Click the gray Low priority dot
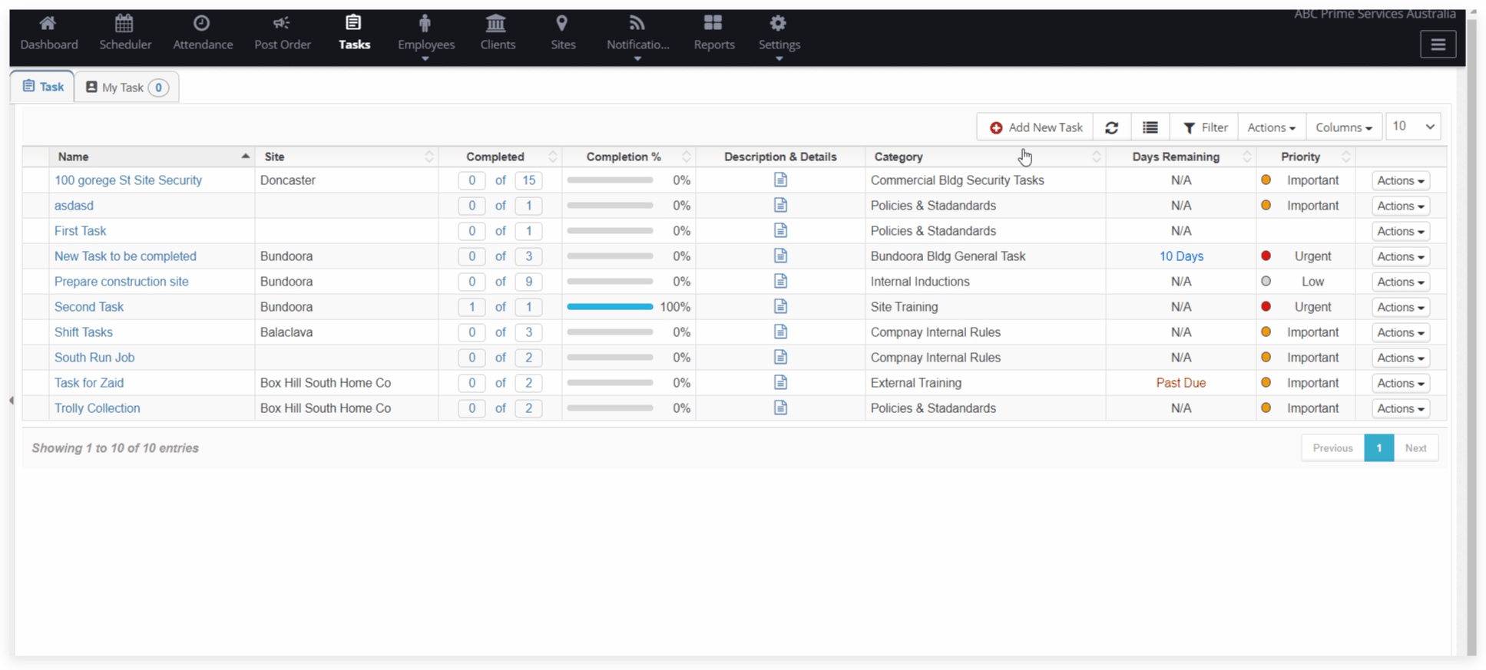The image size is (1486, 670). 1266,281
